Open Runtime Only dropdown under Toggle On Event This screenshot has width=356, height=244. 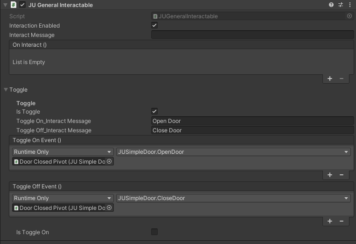[63, 151]
